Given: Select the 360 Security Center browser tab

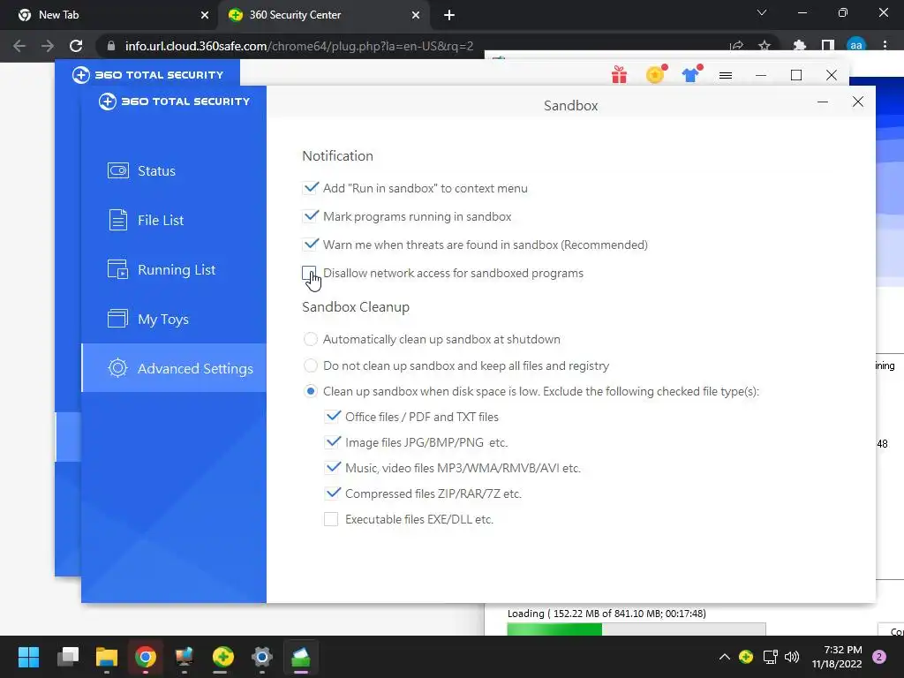Looking at the screenshot, I should pos(323,15).
